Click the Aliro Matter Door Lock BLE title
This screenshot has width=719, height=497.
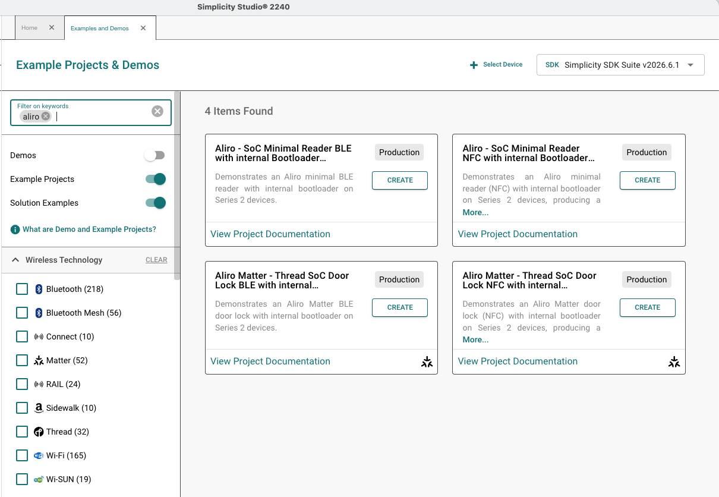pyautogui.click(x=282, y=280)
